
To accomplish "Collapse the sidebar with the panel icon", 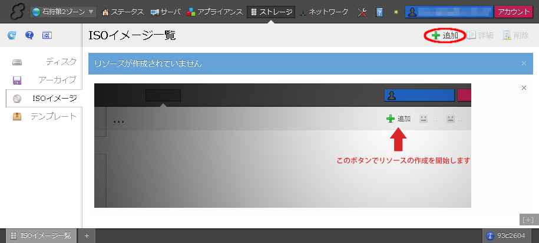I will [x=47, y=36].
